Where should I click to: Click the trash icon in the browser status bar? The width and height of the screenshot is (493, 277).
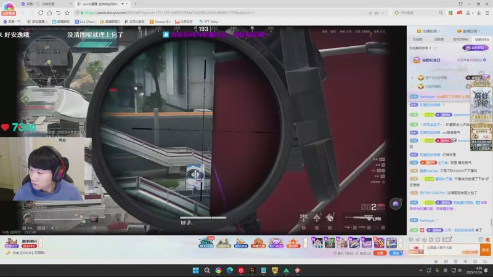455,261
